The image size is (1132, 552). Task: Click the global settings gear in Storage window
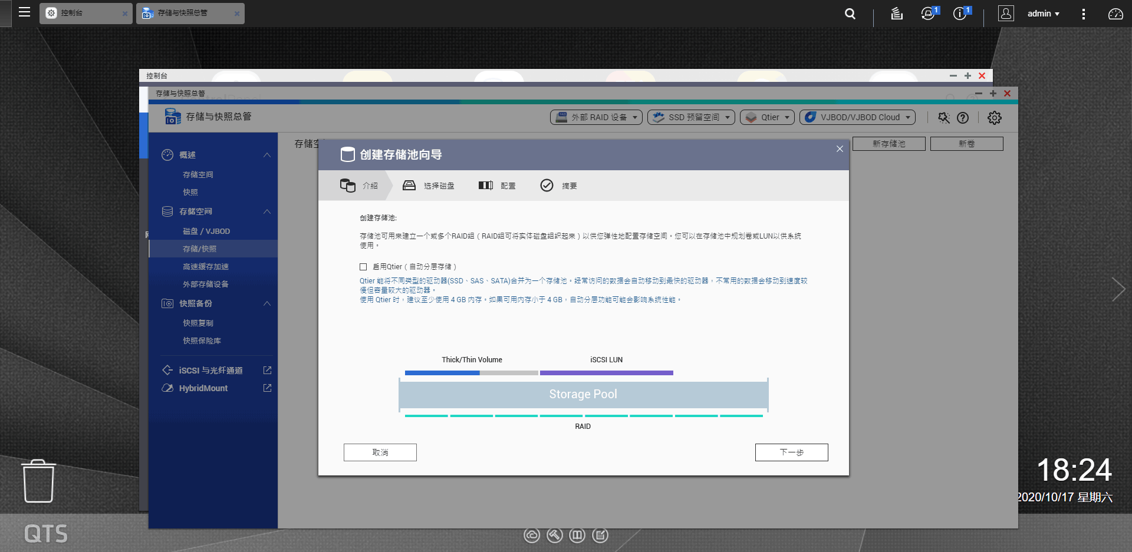994,118
